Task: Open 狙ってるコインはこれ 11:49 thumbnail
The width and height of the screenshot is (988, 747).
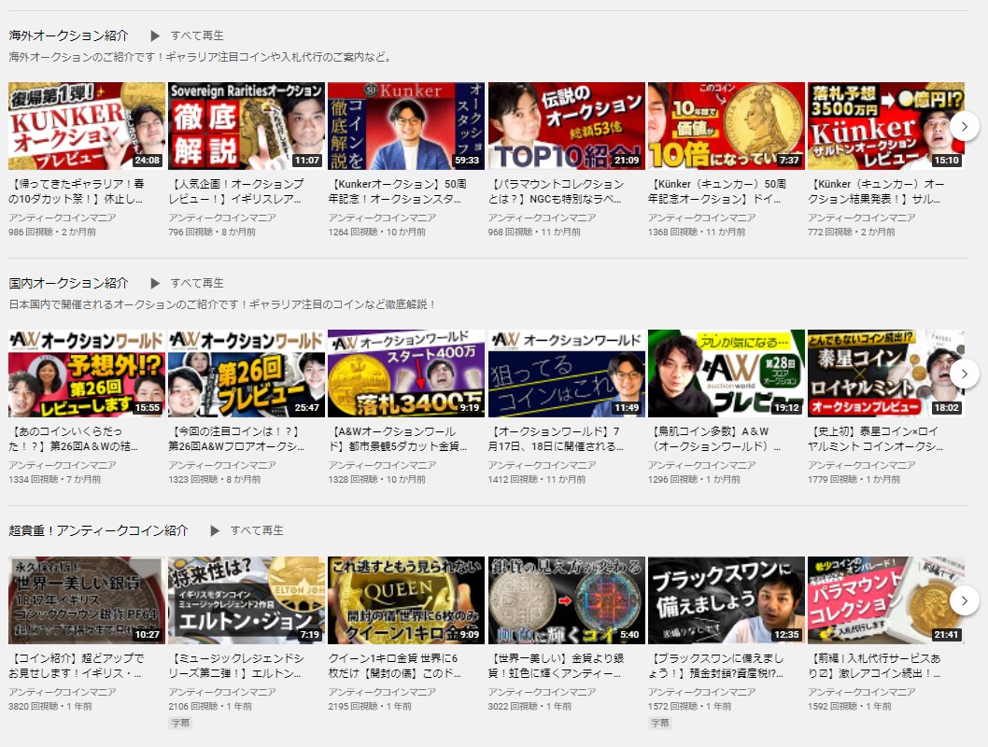Action: 566,373
